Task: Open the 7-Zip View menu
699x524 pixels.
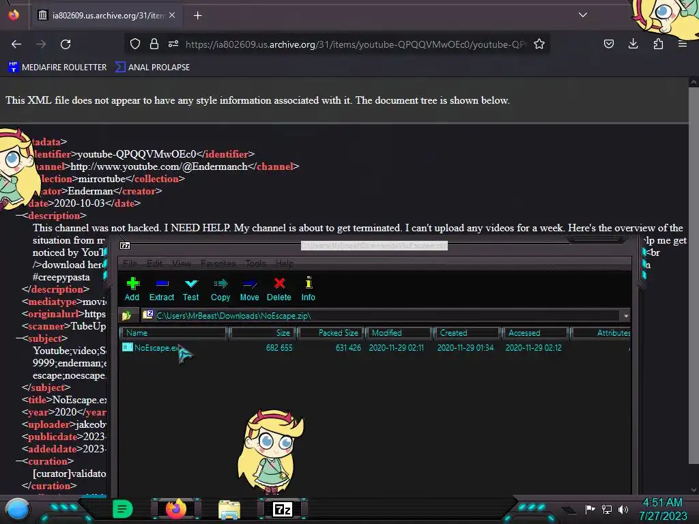Action: click(182, 264)
